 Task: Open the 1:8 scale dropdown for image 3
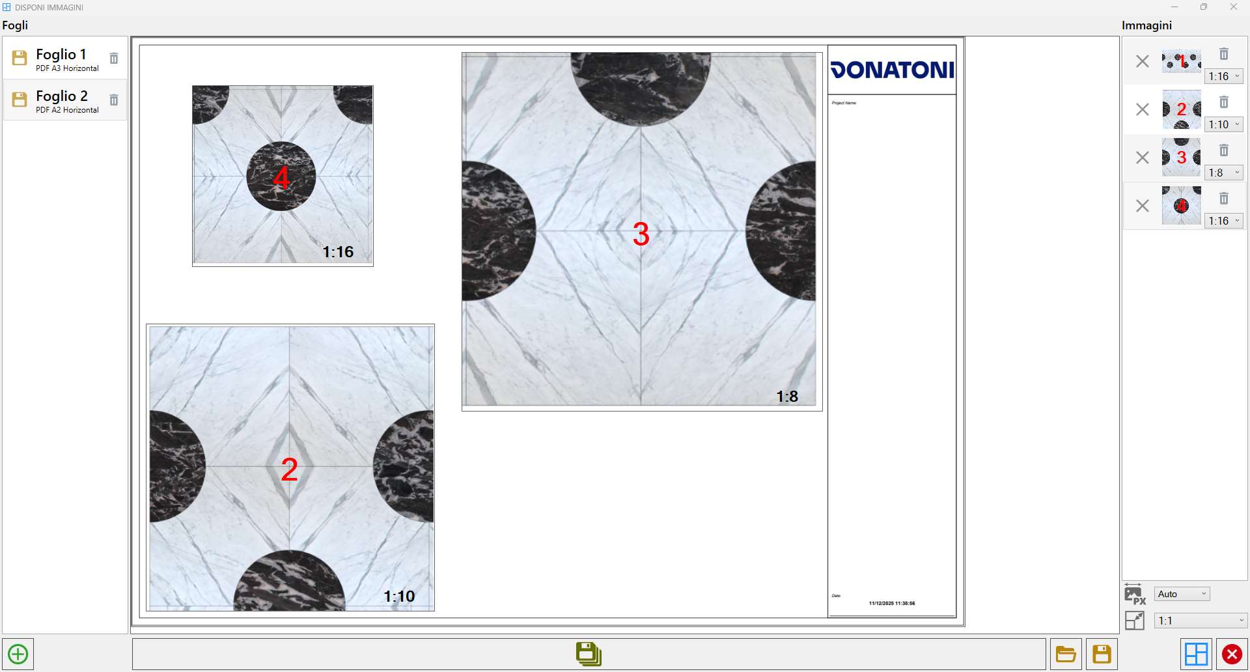click(1224, 173)
